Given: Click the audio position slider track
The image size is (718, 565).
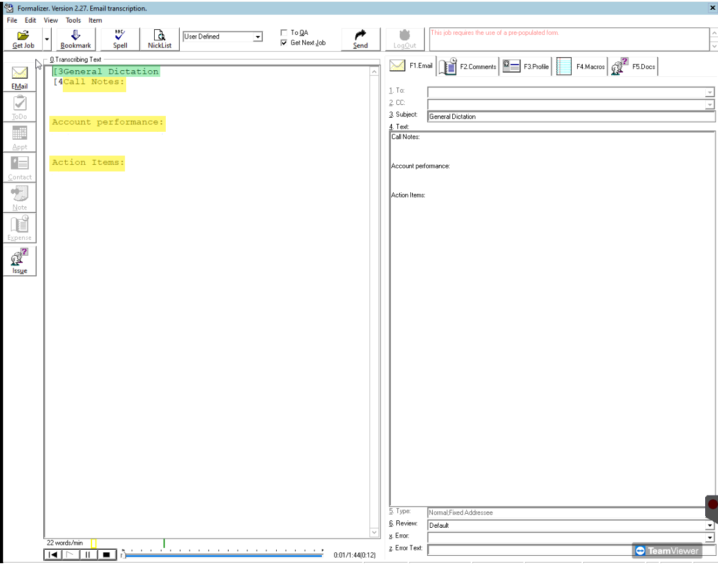Looking at the screenshot, I should 223,555.
